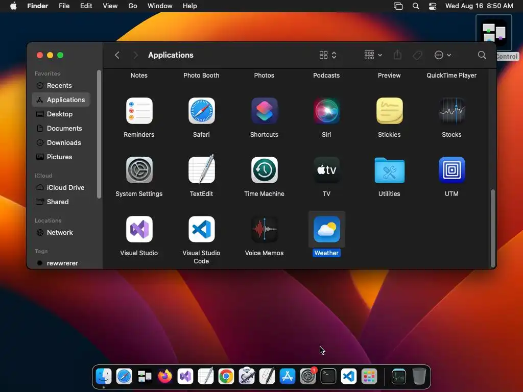The image size is (523, 392).
Task: Open the icon view switcher dropdown
Action: (328, 55)
